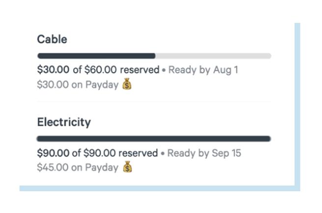Click "Ready by Sep 15" label

(x=204, y=153)
